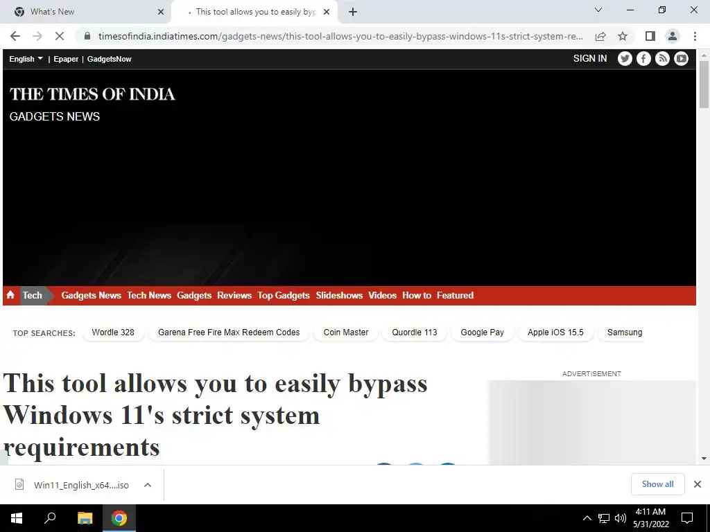The height and width of the screenshot is (532, 710).
Task: Open the notification center
Action: click(x=687, y=518)
